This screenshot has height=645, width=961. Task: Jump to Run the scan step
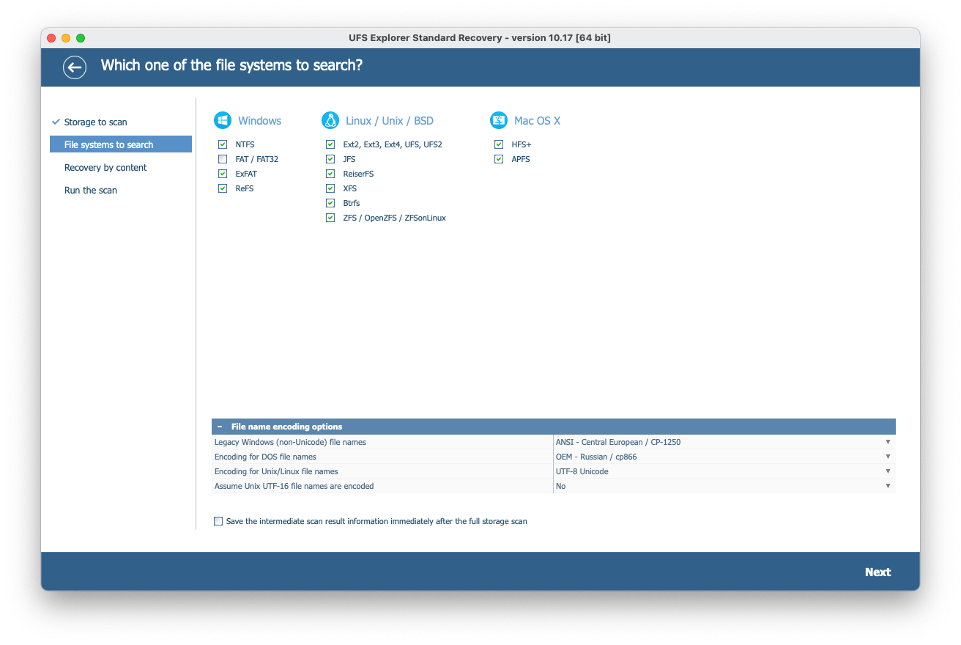tap(91, 190)
